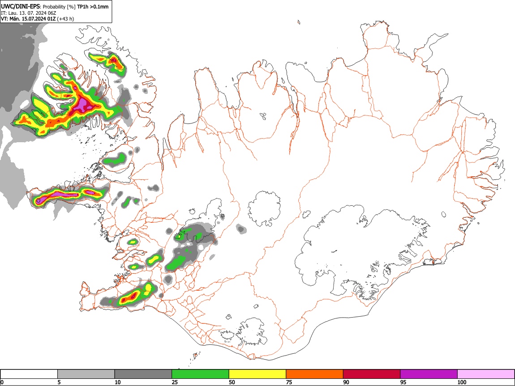Click the legend value '50'
This screenshot has width=515, height=386.
[x=232, y=382]
